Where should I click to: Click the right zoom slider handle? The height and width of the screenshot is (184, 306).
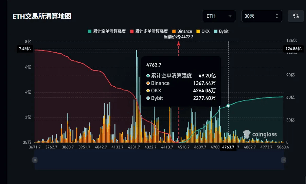284,160
